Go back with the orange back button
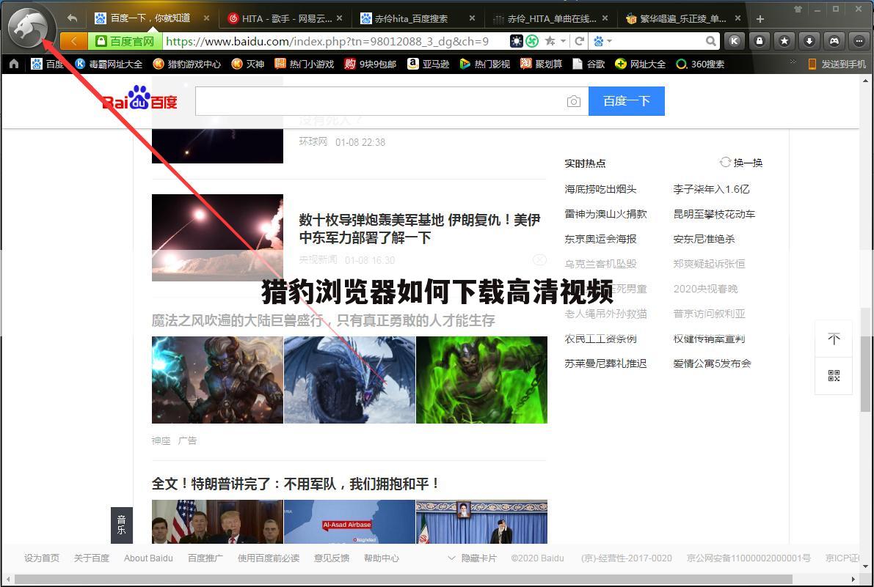 click(x=73, y=41)
